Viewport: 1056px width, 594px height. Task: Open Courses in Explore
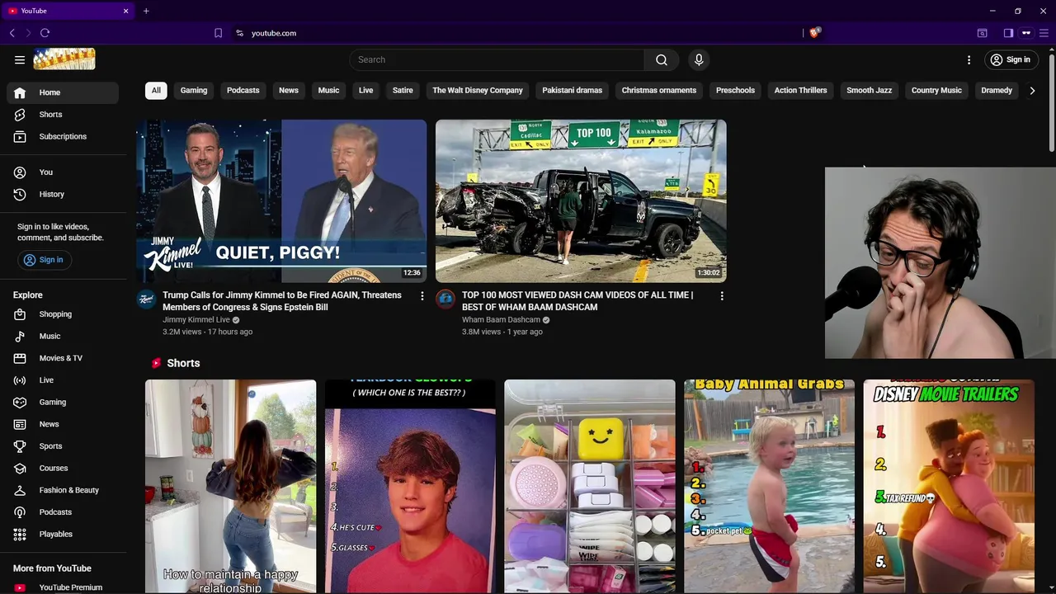point(63,468)
